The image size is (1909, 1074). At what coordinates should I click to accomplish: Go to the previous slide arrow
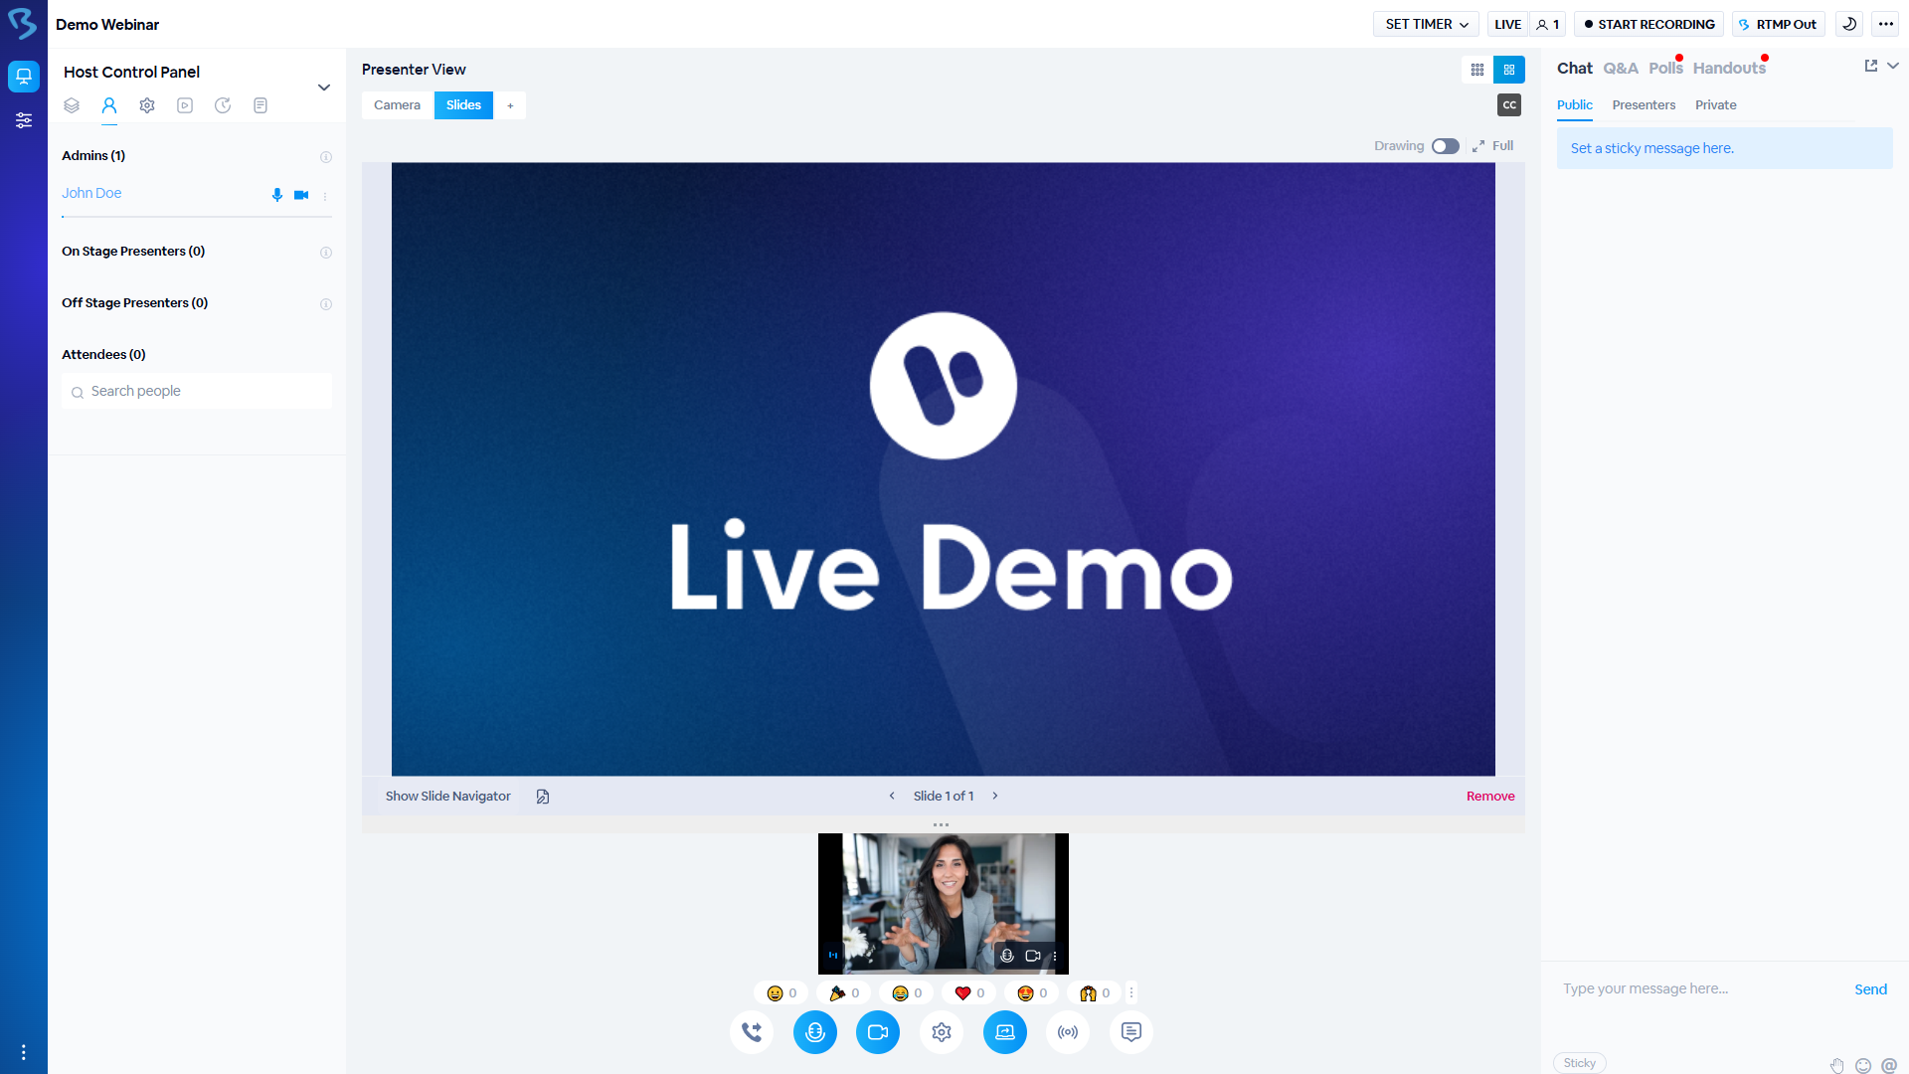(x=892, y=797)
